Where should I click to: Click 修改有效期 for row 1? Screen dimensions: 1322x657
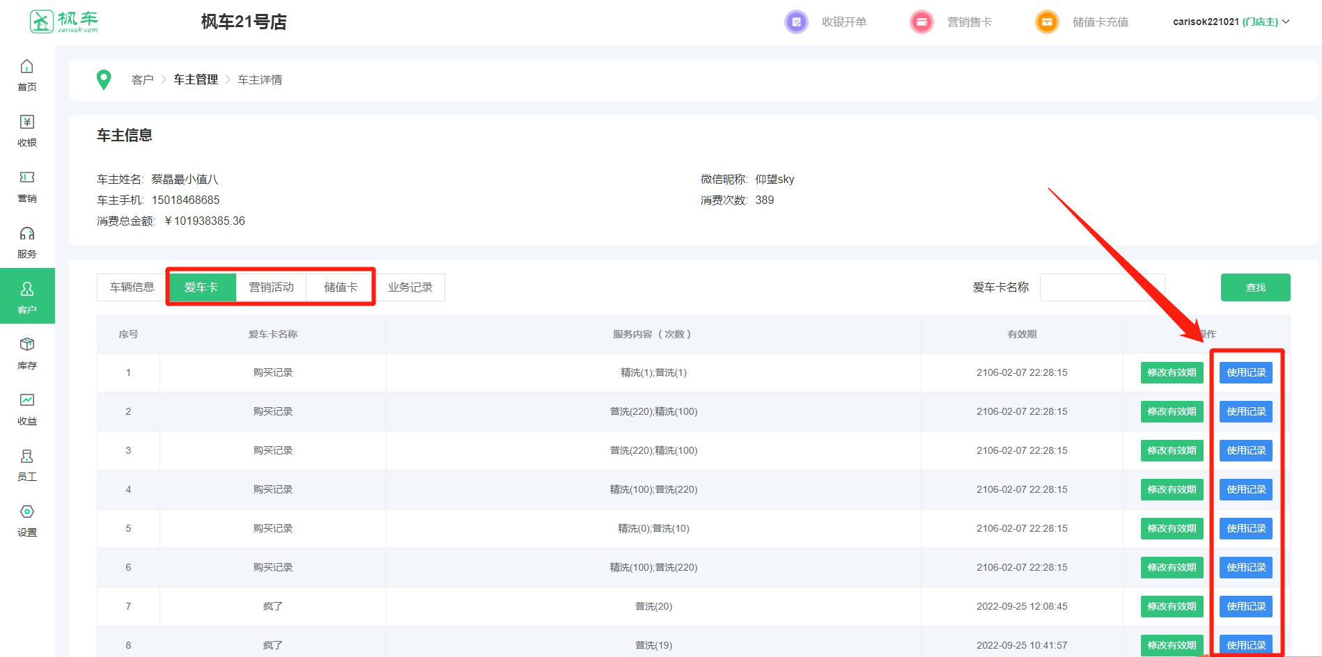pyautogui.click(x=1172, y=372)
